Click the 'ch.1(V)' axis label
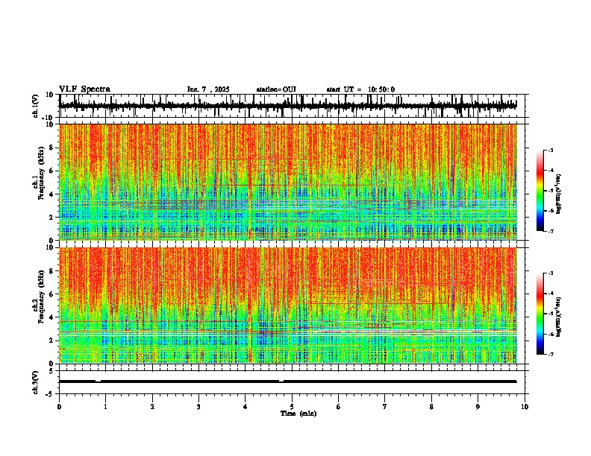Image resolution: width=591 pixels, height=456 pixels. [x=36, y=106]
